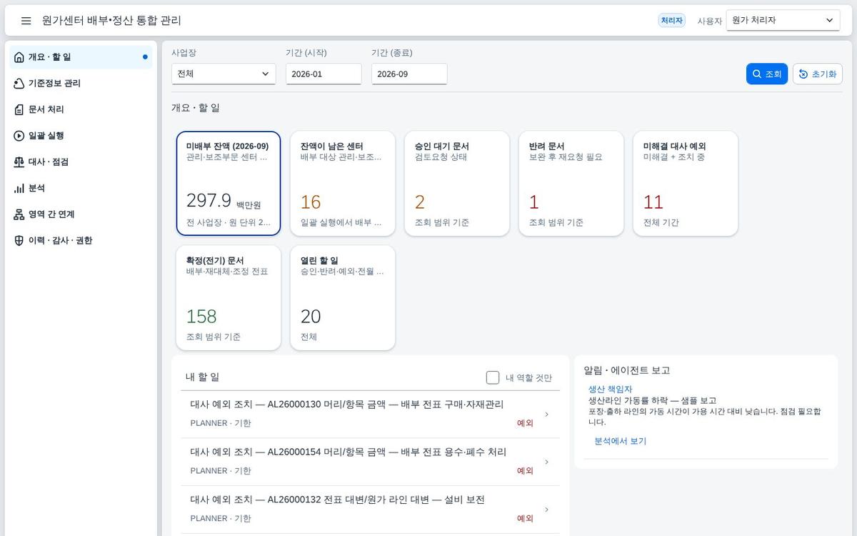Open the hamburger navigation menu
This screenshot has width=857, height=536.
point(26,21)
